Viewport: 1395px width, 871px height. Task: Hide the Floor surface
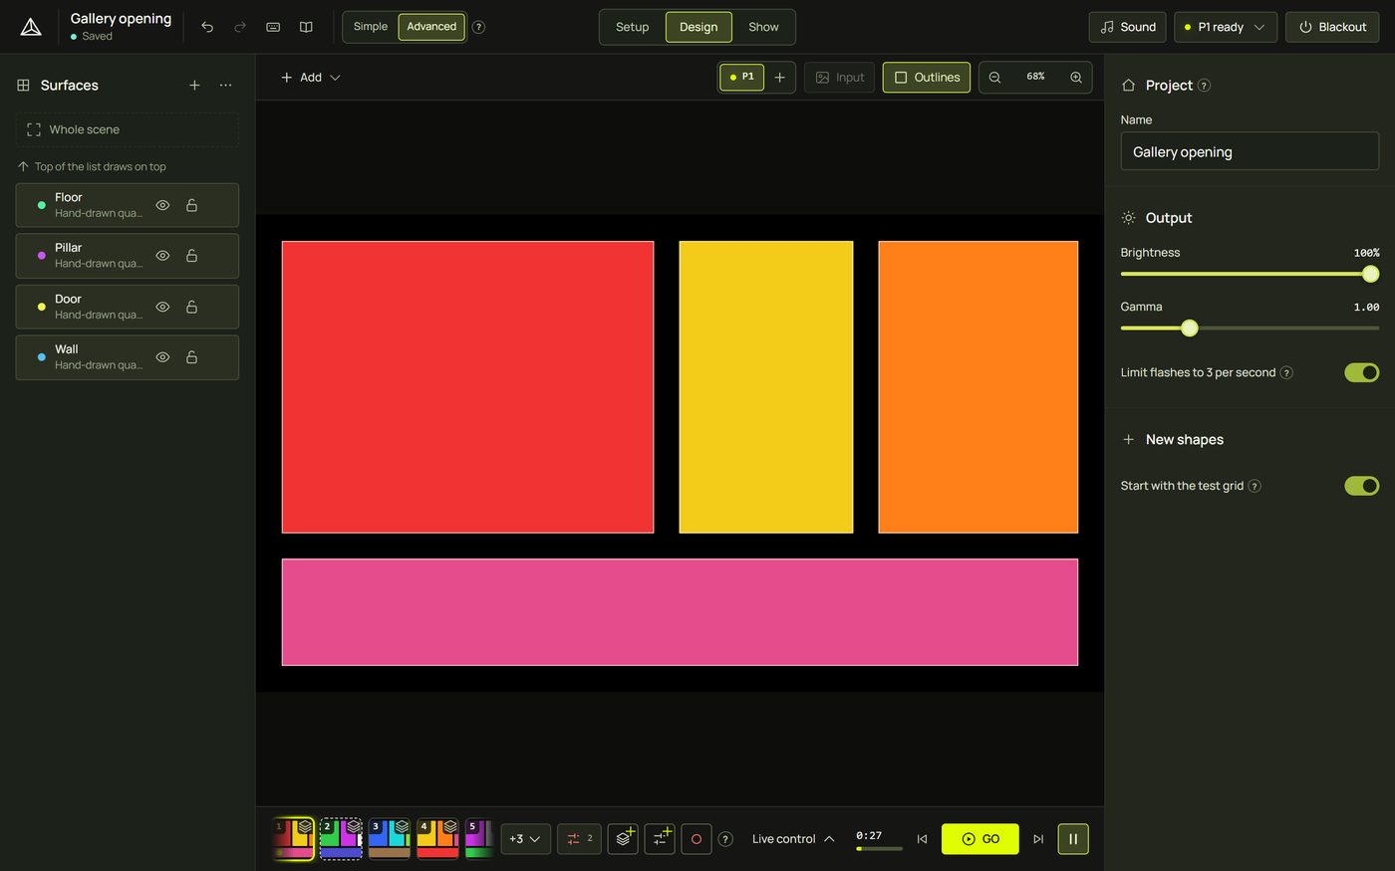(162, 205)
